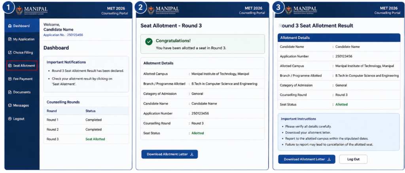This screenshot has width=405, height=173.
Task: Click green Allotted seat status in panel 2
Action: [x=198, y=133]
